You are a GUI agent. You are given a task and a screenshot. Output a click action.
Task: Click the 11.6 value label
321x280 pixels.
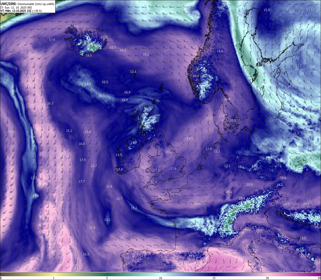pos(88,84)
